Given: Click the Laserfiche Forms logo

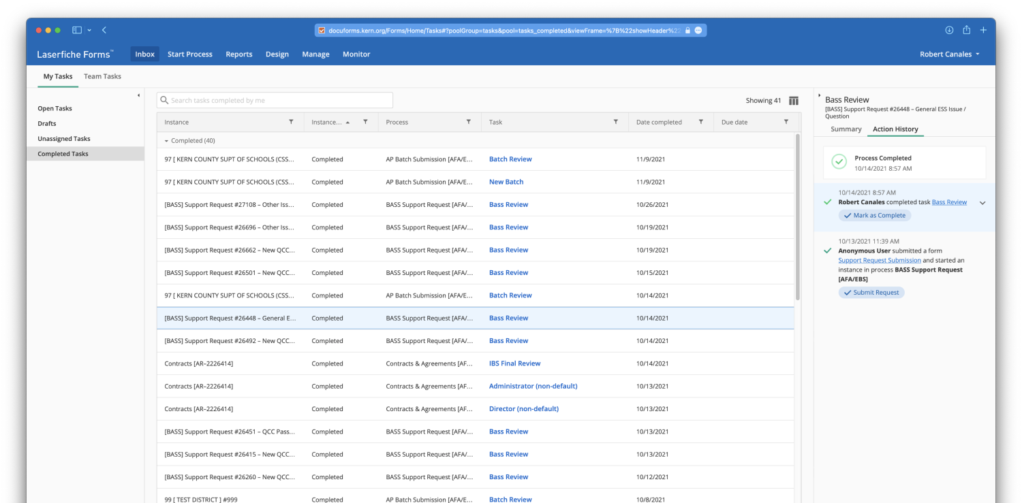Looking at the screenshot, I should click(75, 54).
